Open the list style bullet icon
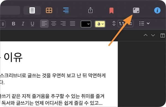This screenshot has height=107, width=166. pos(142,23)
